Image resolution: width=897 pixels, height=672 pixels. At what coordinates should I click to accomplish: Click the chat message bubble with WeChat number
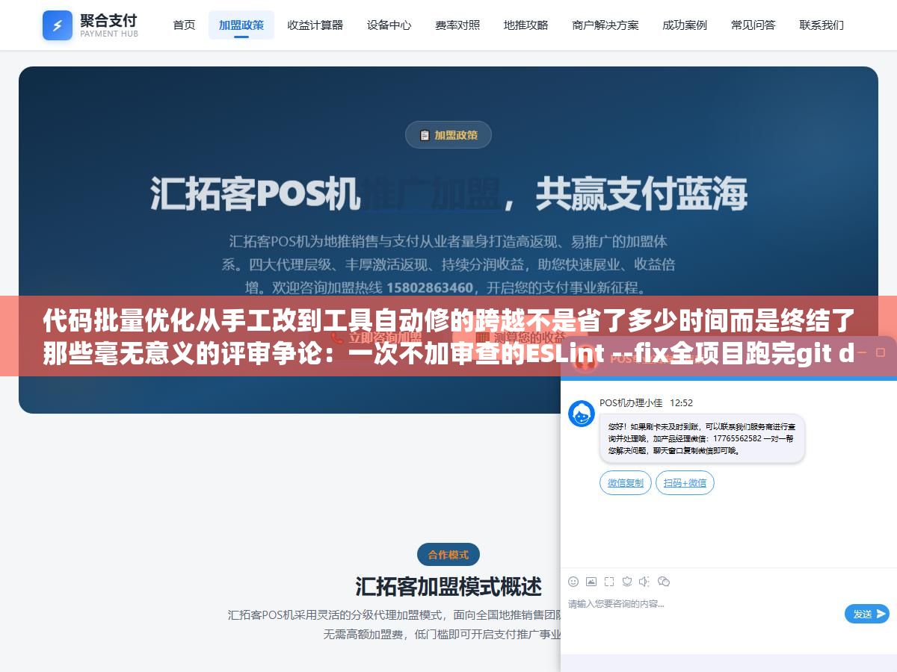pyautogui.click(x=702, y=439)
